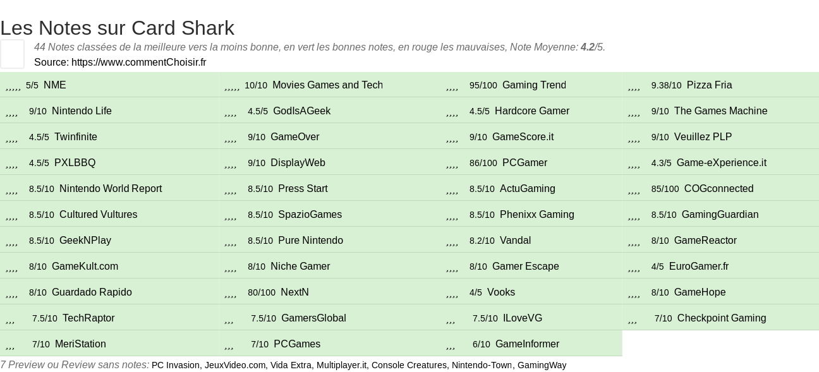Click the 'Les Notes sur Card Shark' heading

click(117, 28)
